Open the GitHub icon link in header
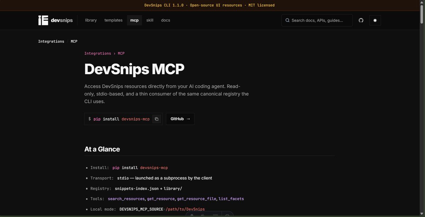 coord(361,20)
